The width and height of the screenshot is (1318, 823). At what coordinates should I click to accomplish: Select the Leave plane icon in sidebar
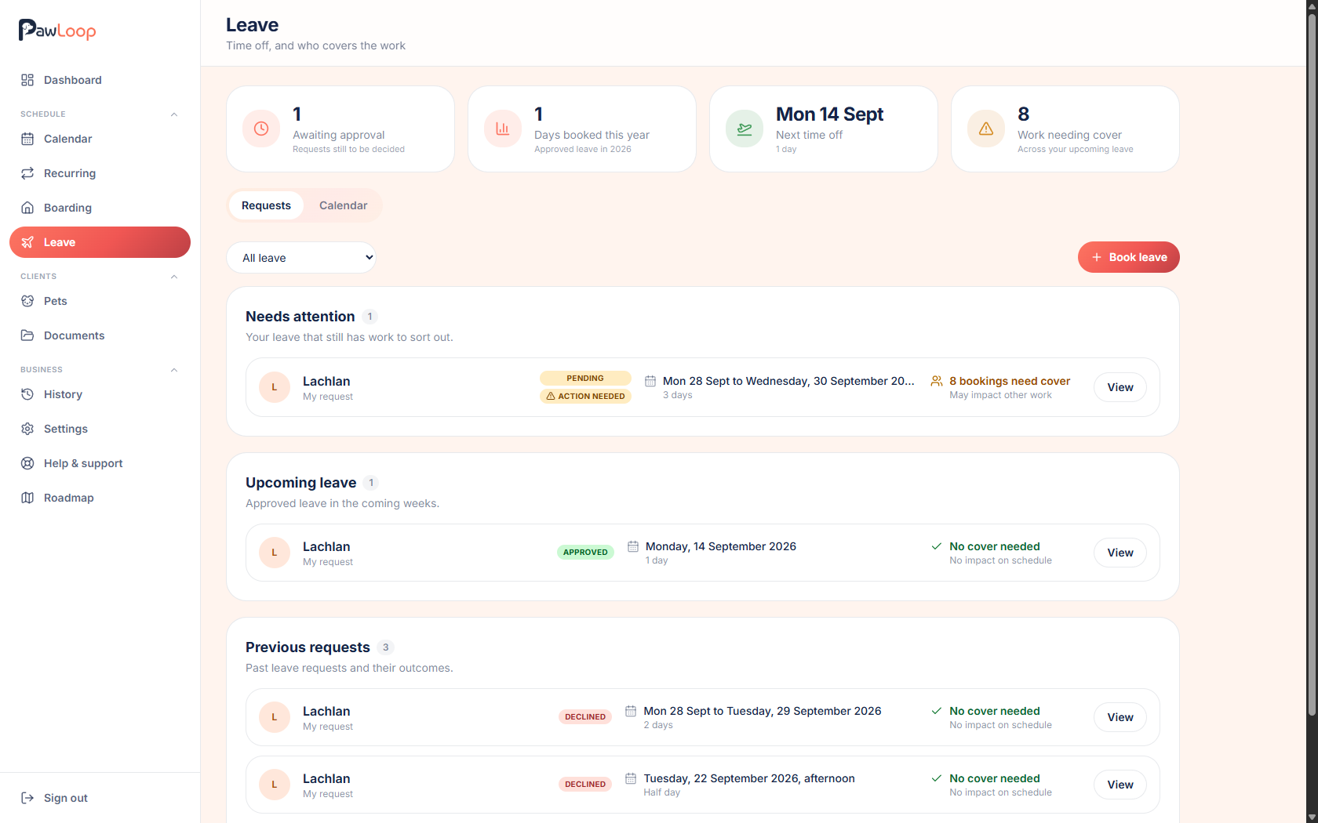pyautogui.click(x=27, y=242)
